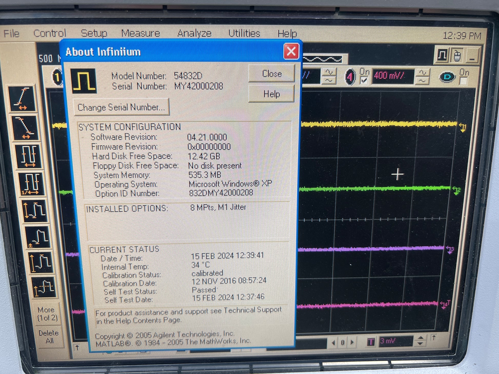Viewport: 499px width, 374px height.
Task: Click the trigger T icon at bottom
Action: [x=371, y=341]
